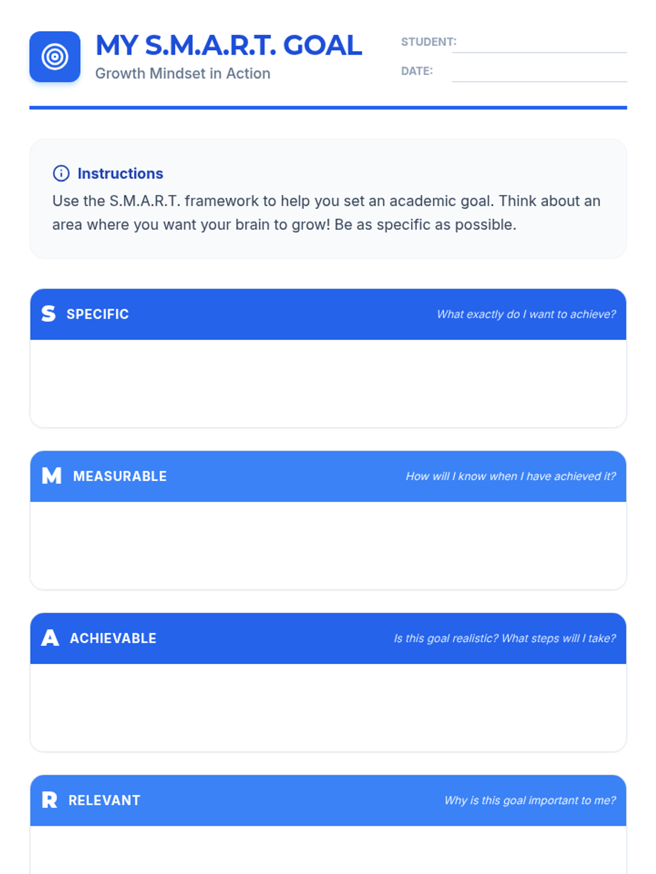Click the S letter icon in Specific header
Viewport: 656px width, 874px height.
click(x=49, y=314)
